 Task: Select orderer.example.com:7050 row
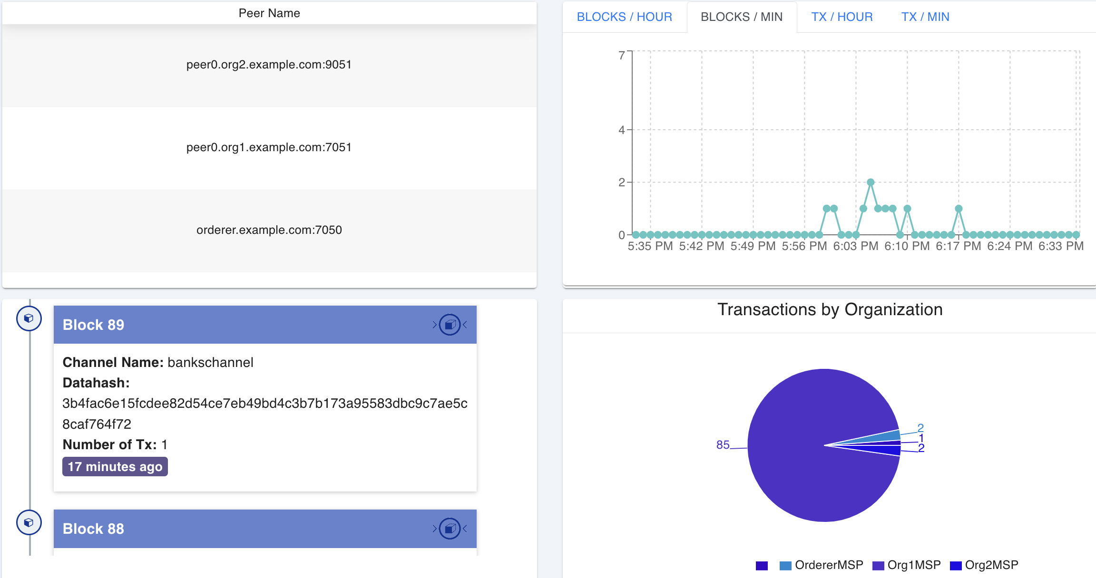click(269, 230)
